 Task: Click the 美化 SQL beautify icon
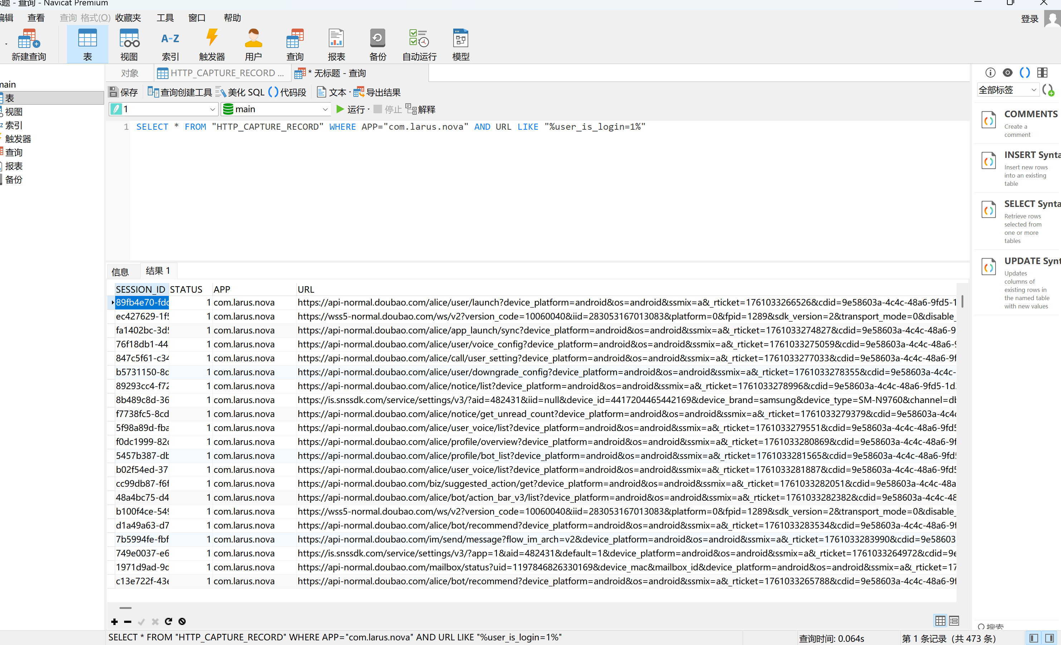(221, 92)
